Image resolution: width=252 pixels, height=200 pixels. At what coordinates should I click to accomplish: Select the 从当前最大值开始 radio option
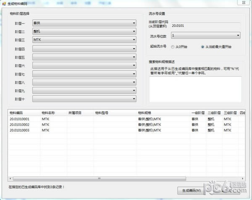click(x=202, y=47)
